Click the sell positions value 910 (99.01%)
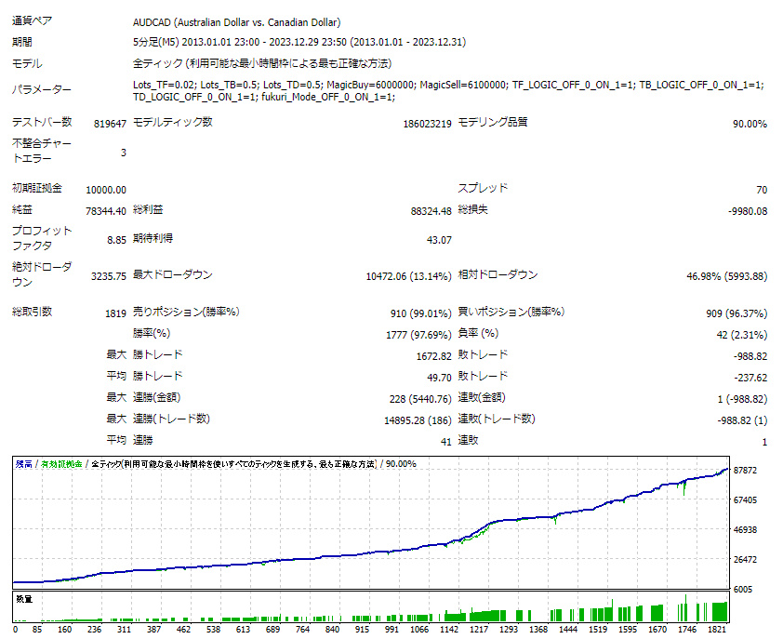This screenshot has height=639, width=783. [421, 313]
